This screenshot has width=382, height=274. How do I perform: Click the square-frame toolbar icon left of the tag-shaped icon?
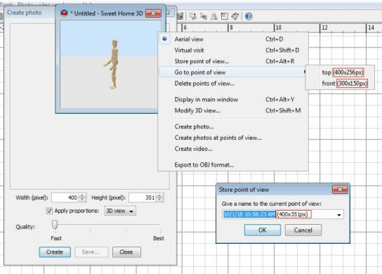tap(225, 16)
